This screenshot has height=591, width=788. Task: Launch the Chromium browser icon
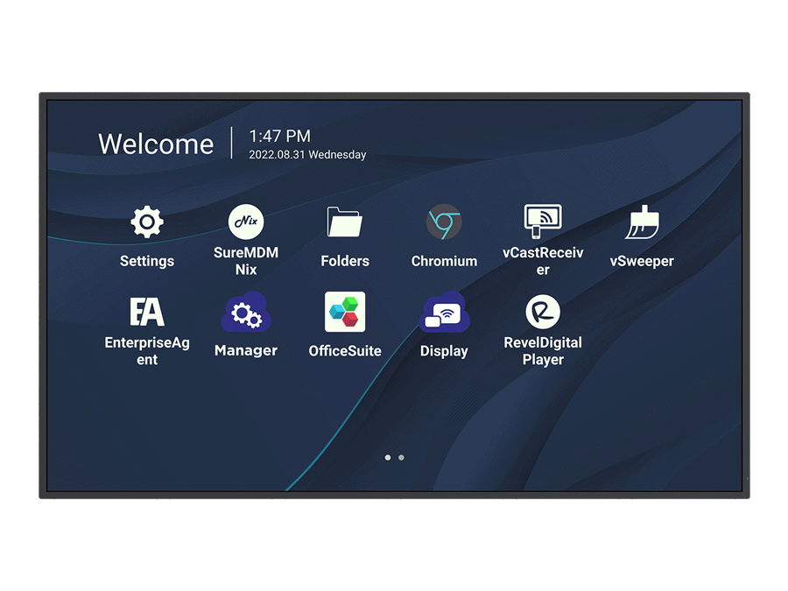444,222
